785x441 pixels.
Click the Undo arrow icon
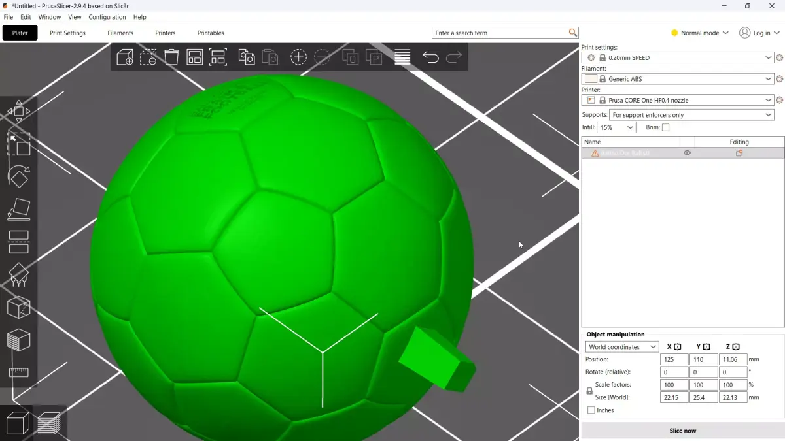(x=430, y=57)
